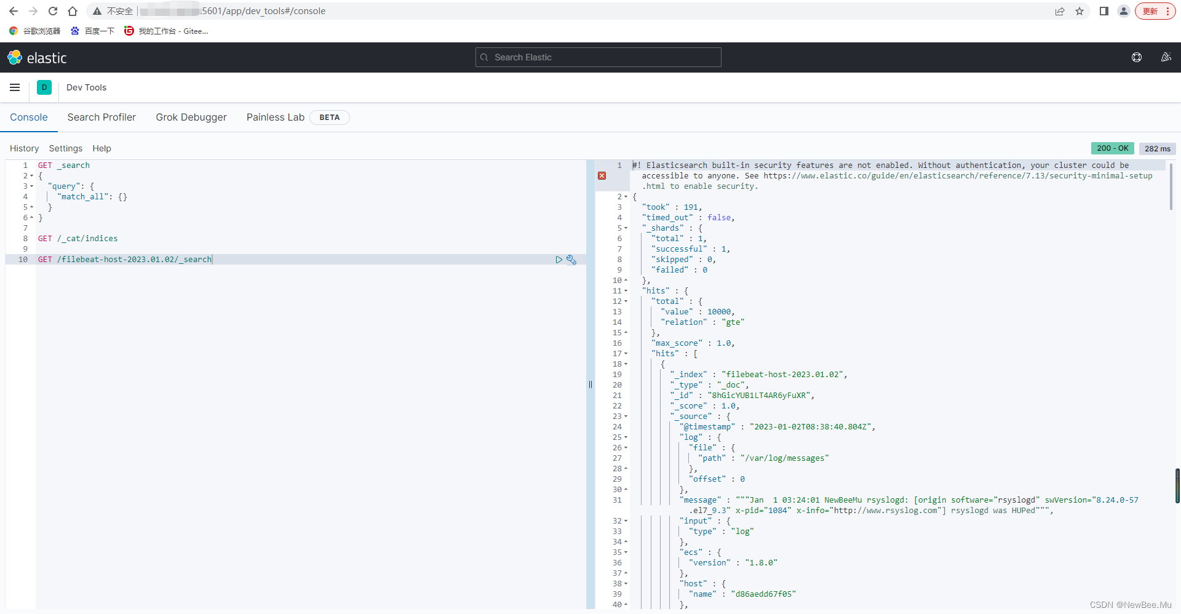Click the GET _search request line
The width and height of the screenshot is (1181, 614).
64,165
